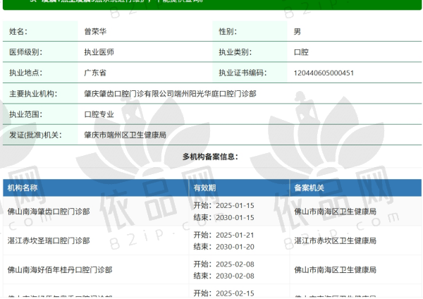Select end date 2030-01-15

pos(235,217)
